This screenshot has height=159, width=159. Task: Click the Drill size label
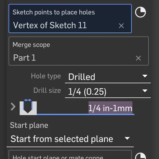click(47, 91)
